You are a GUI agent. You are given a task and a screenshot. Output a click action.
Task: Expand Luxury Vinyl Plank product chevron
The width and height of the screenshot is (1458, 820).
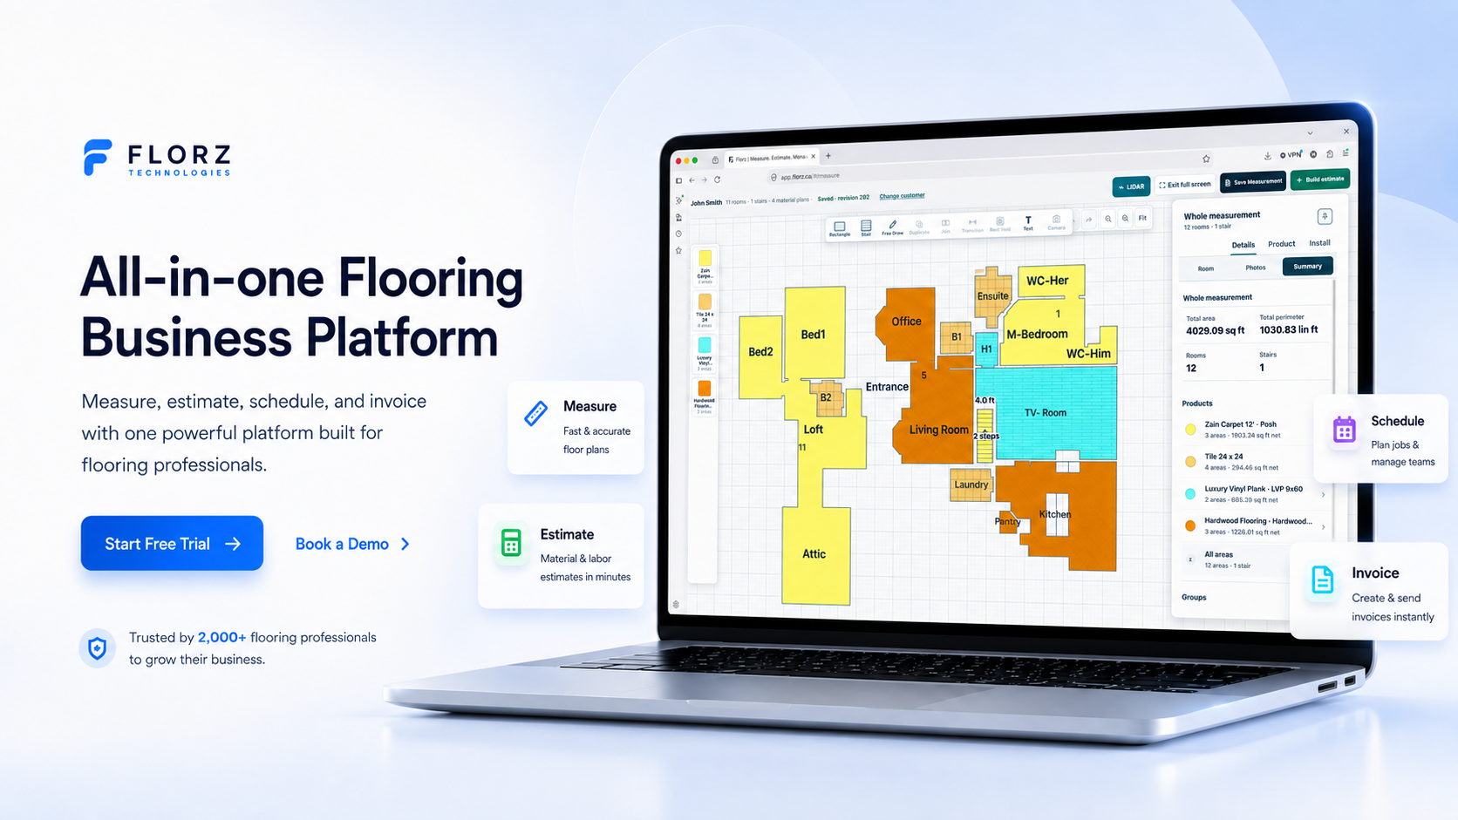pyautogui.click(x=1323, y=495)
